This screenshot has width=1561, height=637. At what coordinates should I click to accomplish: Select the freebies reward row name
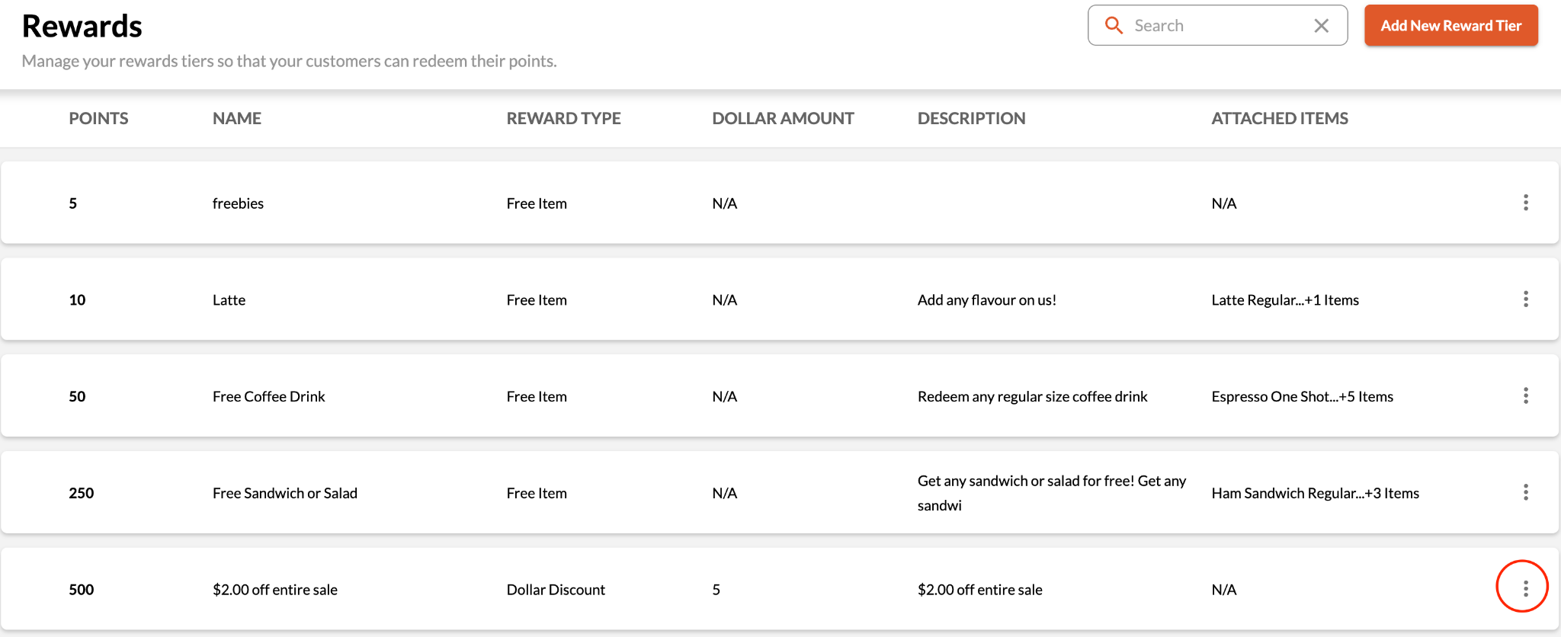238,203
